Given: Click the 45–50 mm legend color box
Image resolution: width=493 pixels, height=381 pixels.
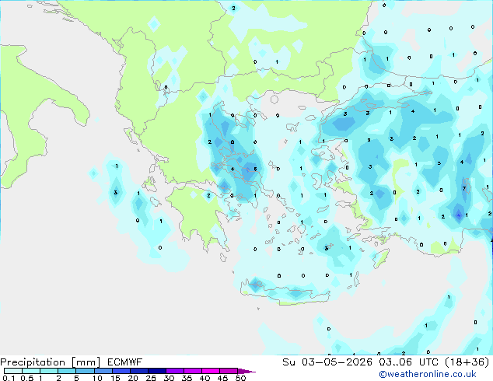Looking at the screenshot, I should pyautogui.click(x=229, y=371).
